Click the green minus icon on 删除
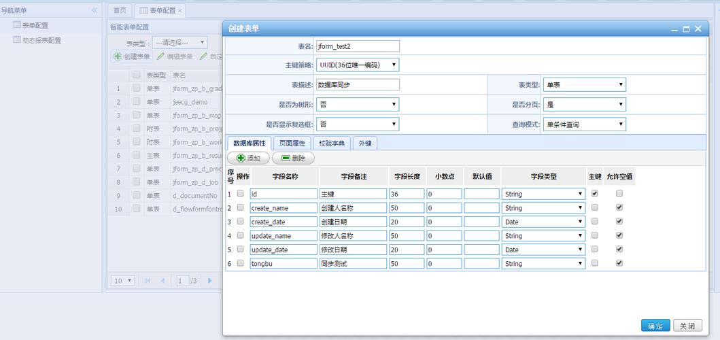720x340 pixels. pyautogui.click(x=286, y=158)
